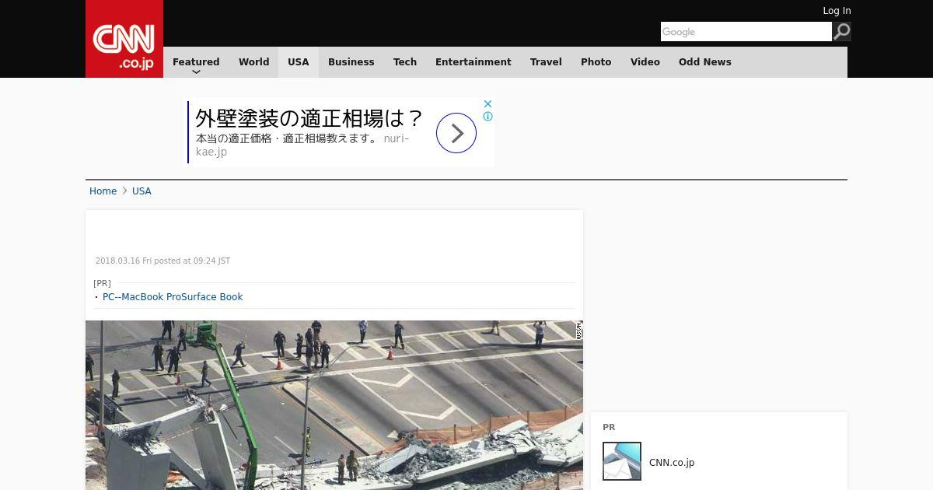
Task: Expand the Featured dropdown chevron
Action: 196,72
